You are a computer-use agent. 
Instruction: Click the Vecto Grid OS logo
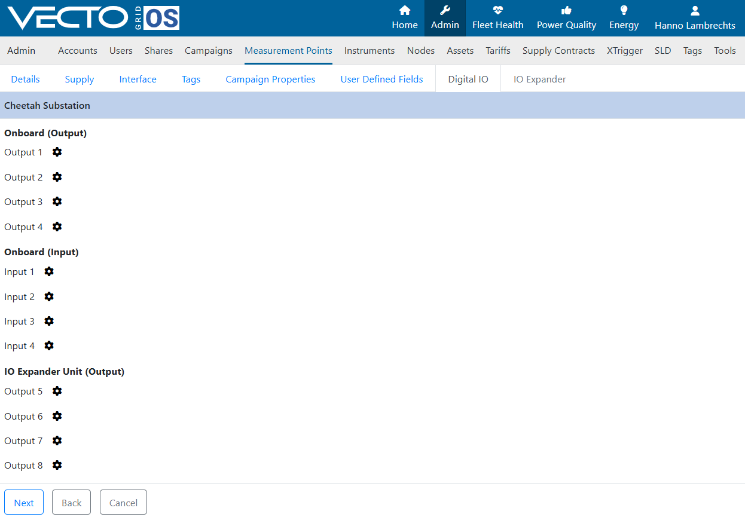(x=93, y=18)
